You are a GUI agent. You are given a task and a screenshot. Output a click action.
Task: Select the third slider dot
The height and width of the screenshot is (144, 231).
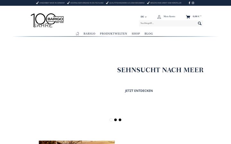tap(120, 120)
